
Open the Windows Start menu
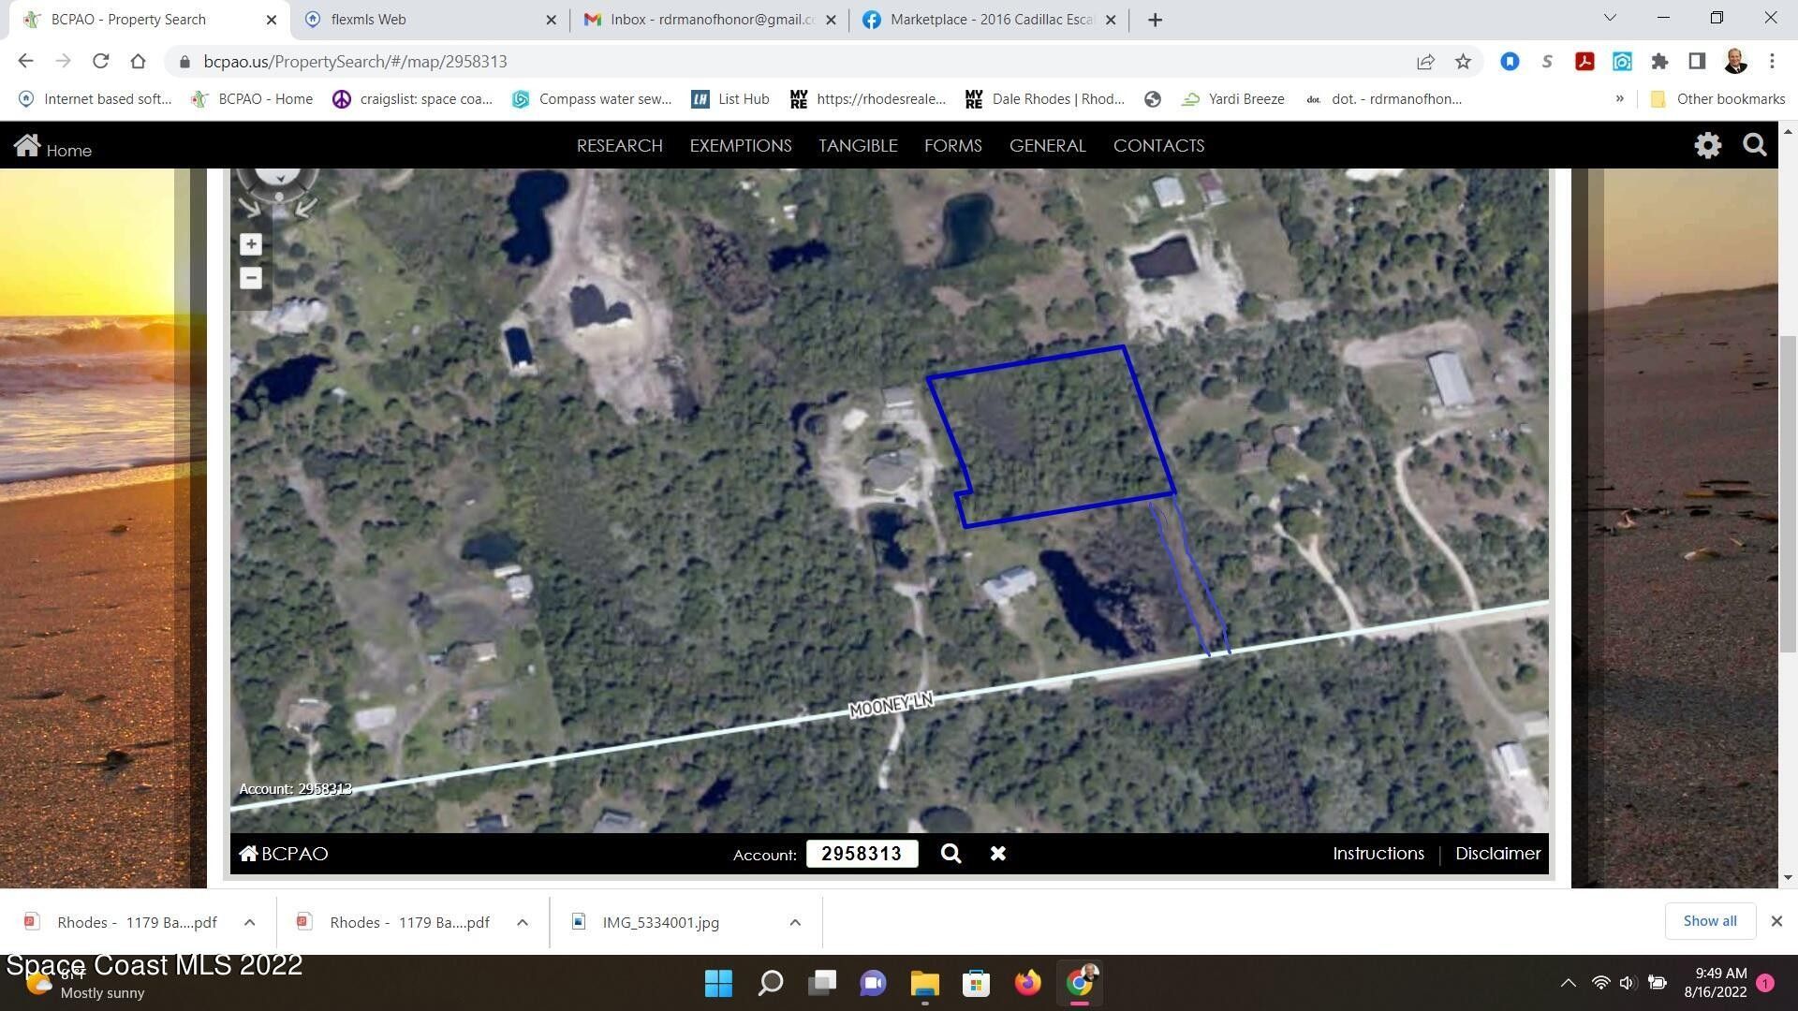tap(718, 983)
